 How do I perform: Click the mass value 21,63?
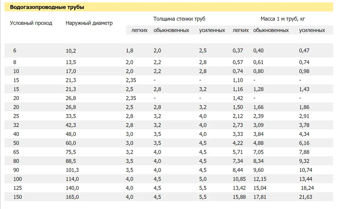pos(305,197)
